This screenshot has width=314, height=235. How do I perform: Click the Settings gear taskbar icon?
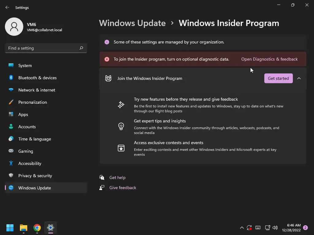pyautogui.click(x=51, y=228)
